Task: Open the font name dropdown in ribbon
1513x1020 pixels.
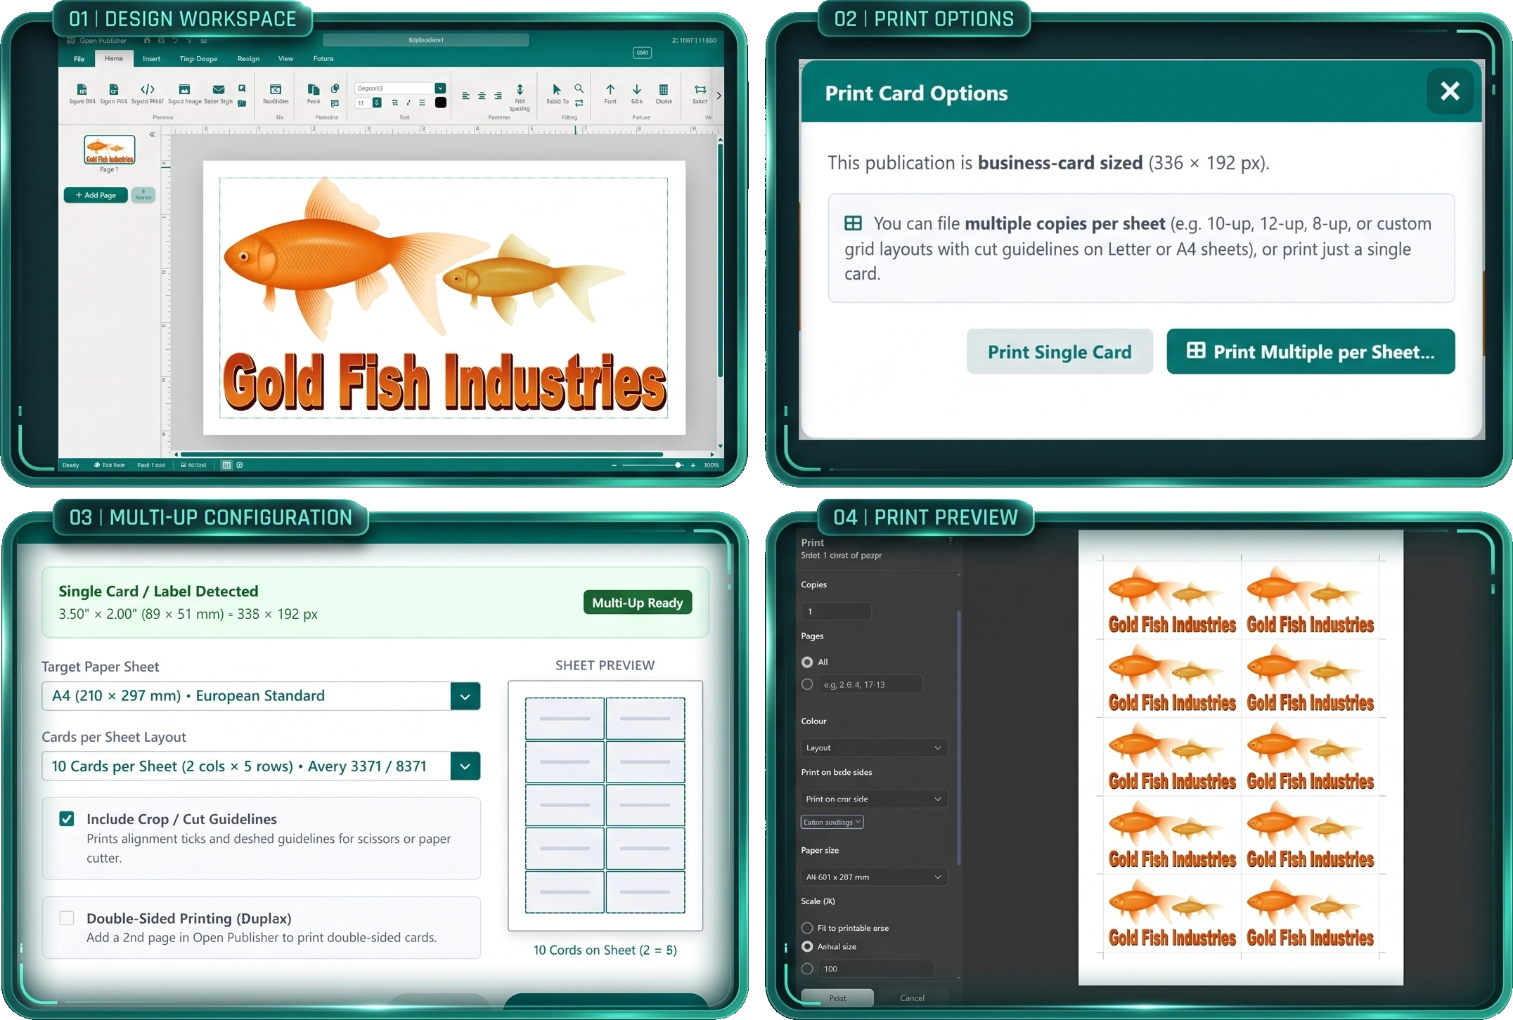Action: coord(440,89)
